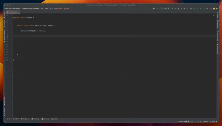The image size is (222, 126).
Task: Open the Flight run configuration dropdown
Action: (165, 9)
